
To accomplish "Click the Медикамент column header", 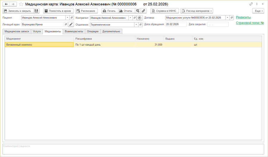I will coord(39,39).
